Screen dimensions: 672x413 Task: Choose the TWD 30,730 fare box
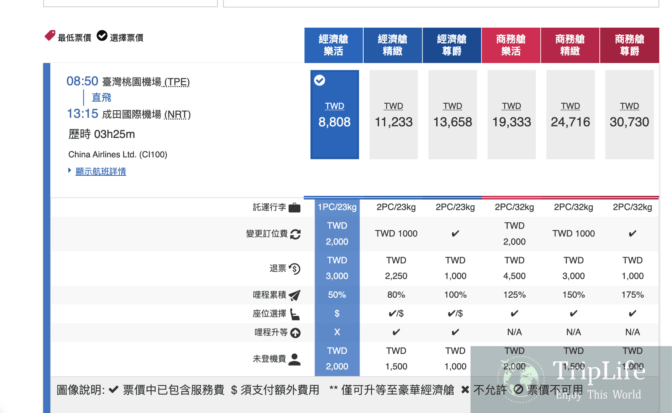[630, 114]
